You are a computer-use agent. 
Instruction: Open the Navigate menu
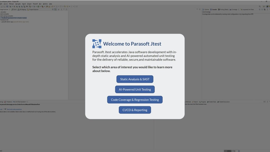tap(18, 4)
